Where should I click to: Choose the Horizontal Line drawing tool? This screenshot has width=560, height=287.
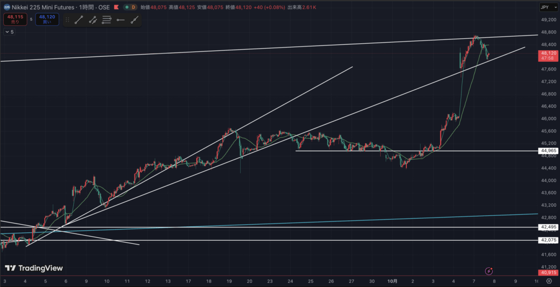coord(120,20)
